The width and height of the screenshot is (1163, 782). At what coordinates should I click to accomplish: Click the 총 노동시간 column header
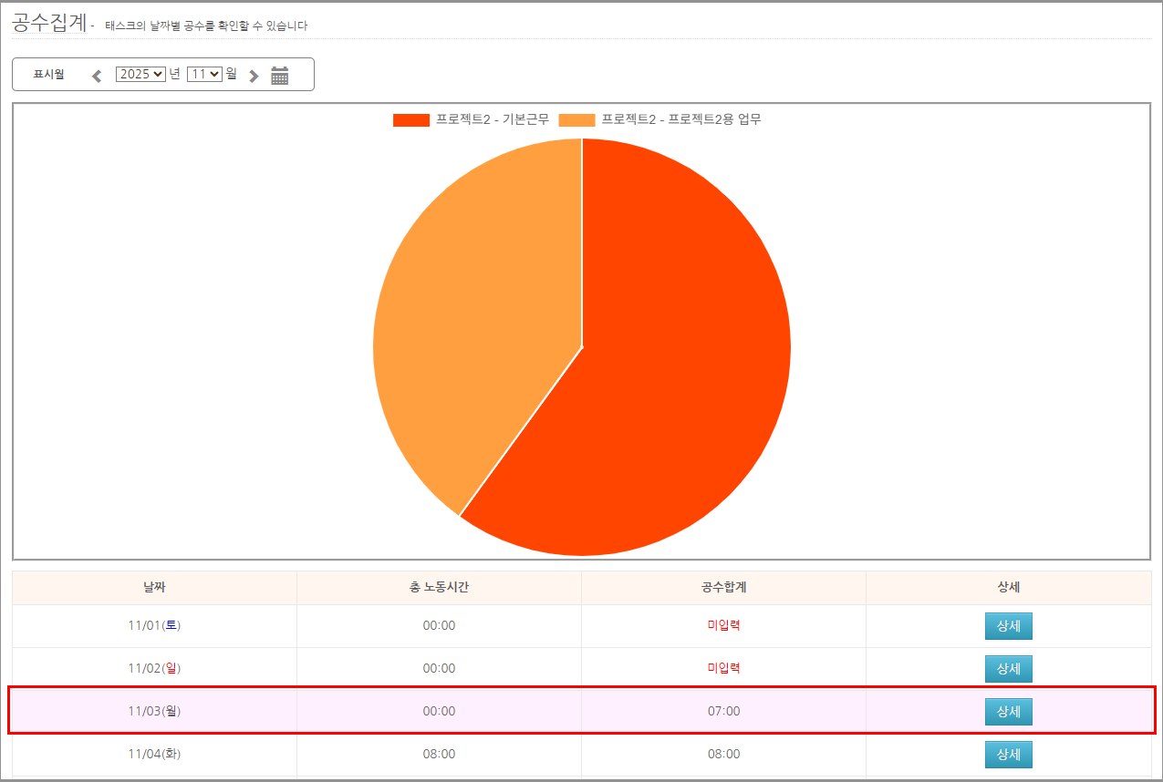439,588
